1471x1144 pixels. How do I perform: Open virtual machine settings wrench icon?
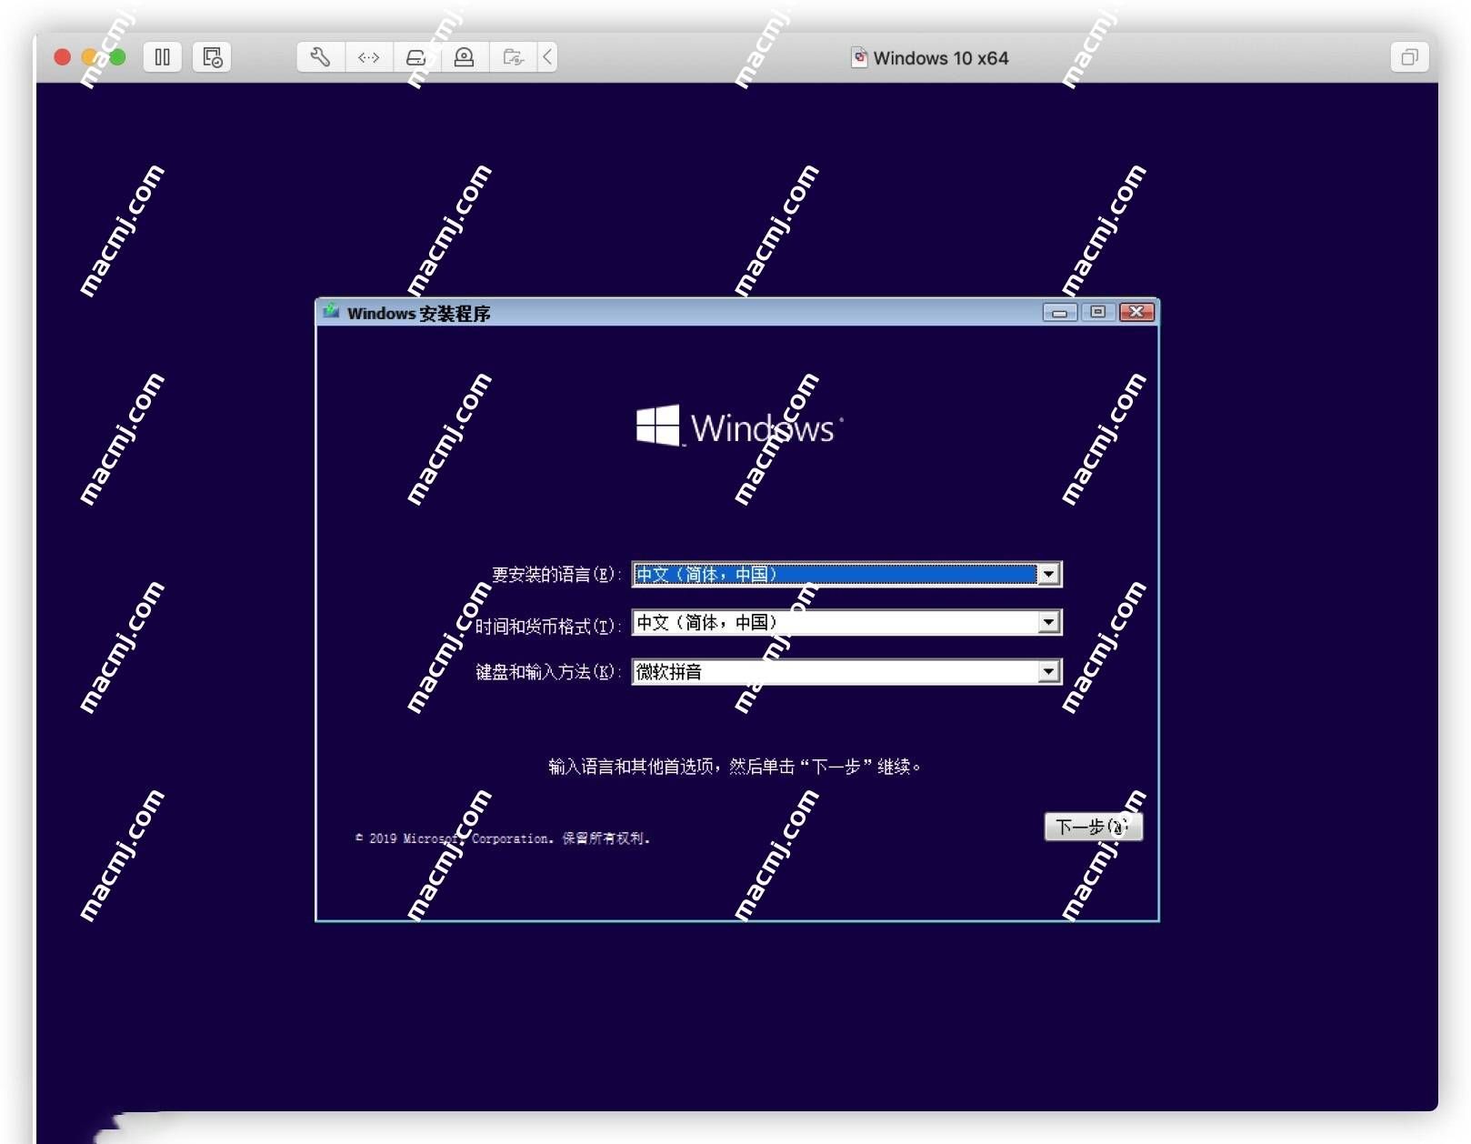[320, 57]
